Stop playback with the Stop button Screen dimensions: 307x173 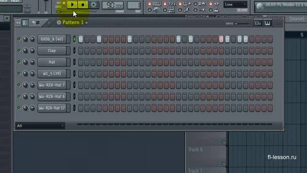click(83, 4)
